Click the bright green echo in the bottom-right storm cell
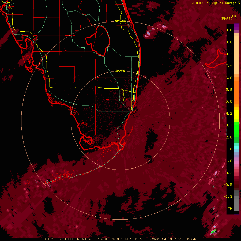This screenshot has height=241, width=241. [213, 231]
